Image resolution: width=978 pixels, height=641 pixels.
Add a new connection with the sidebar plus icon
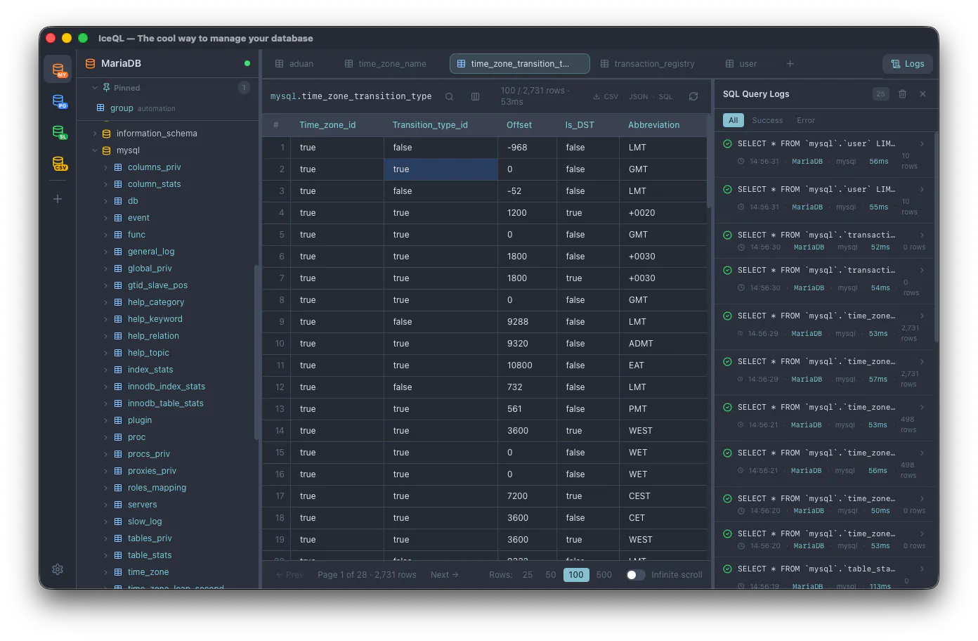tap(58, 199)
